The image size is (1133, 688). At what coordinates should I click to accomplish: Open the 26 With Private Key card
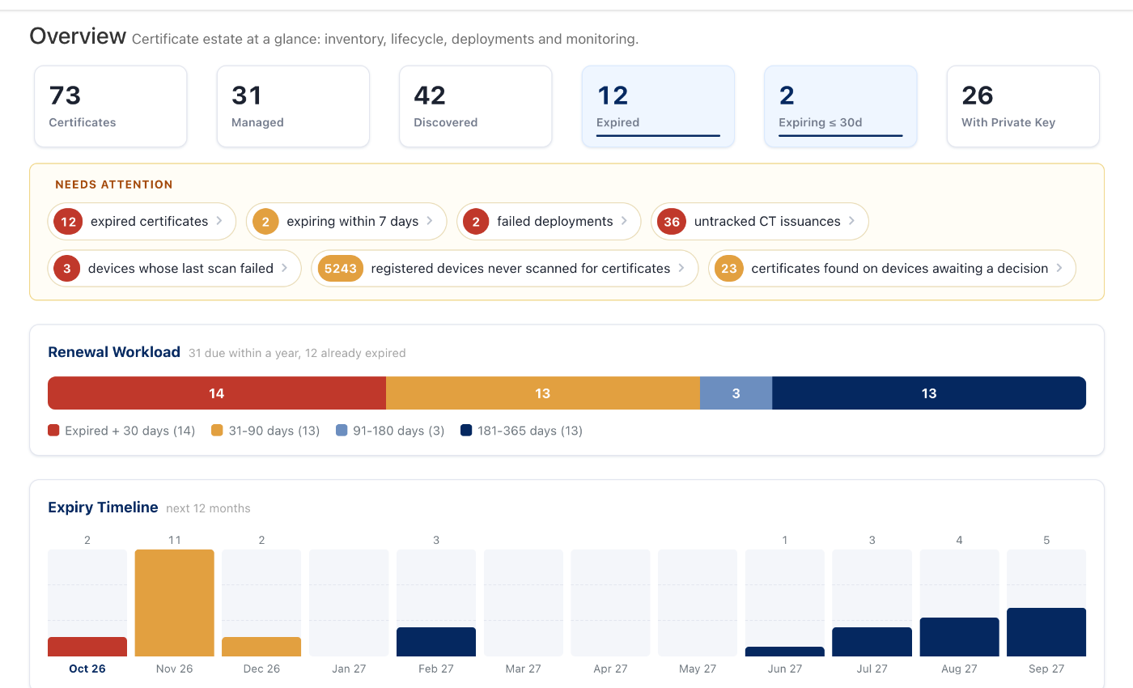(1023, 106)
